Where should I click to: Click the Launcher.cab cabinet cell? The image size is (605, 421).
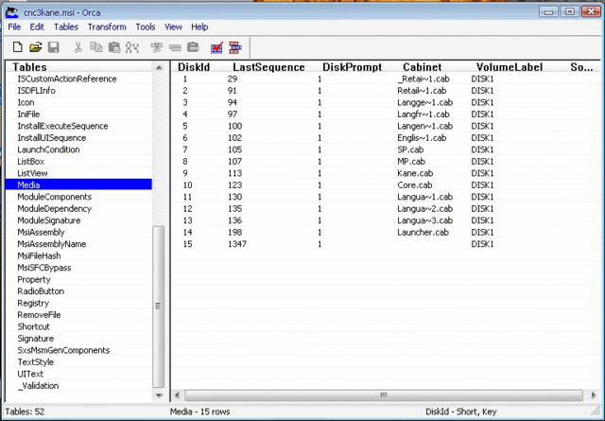[423, 232]
